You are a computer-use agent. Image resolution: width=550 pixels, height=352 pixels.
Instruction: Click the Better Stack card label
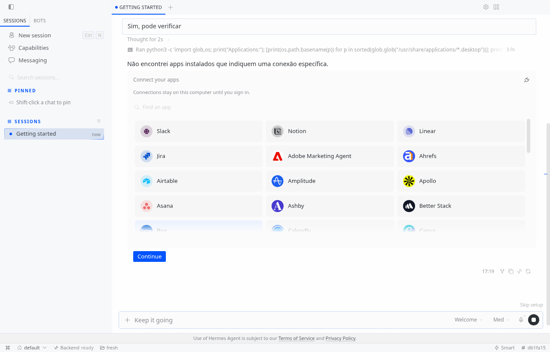point(435,206)
